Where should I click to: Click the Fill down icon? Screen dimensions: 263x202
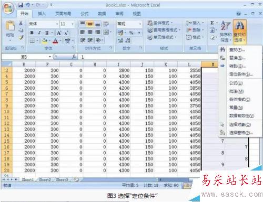(212, 30)
